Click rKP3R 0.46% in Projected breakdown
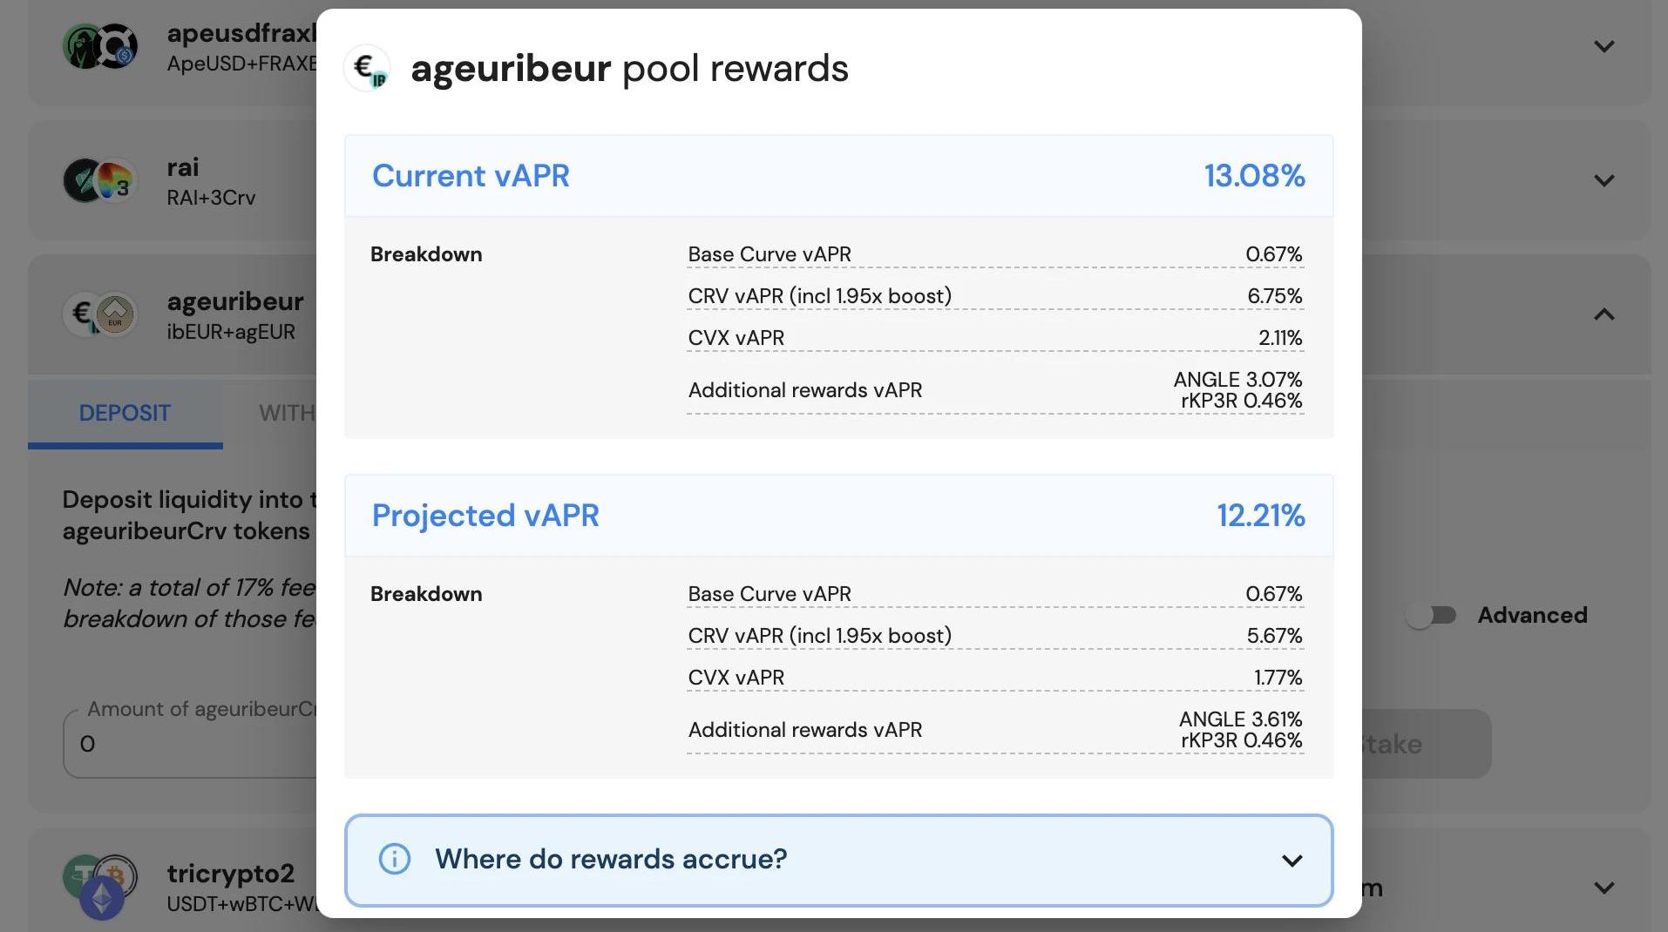Screen dimensions: 1668x932 (1241, 740)
